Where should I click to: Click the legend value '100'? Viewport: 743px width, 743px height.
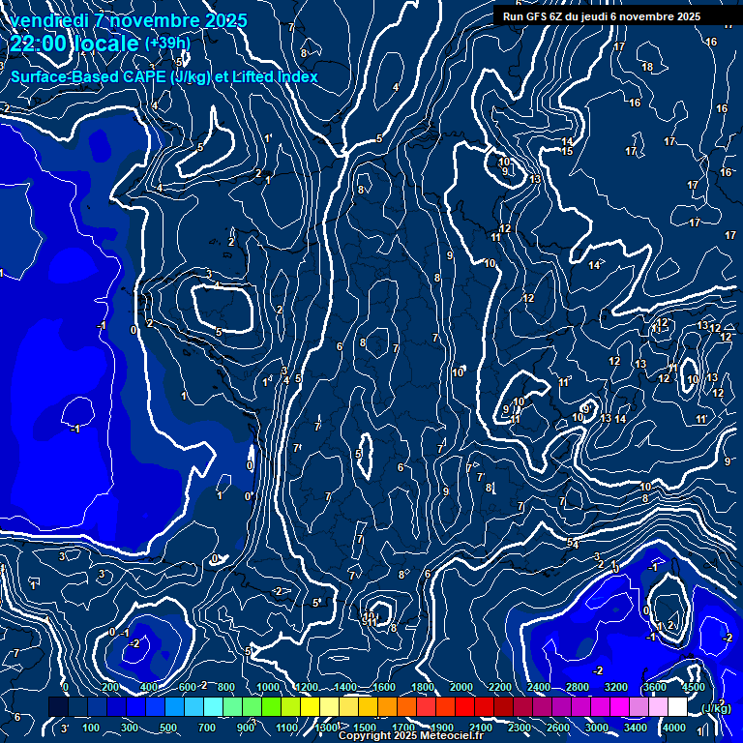tap(91, 728)
